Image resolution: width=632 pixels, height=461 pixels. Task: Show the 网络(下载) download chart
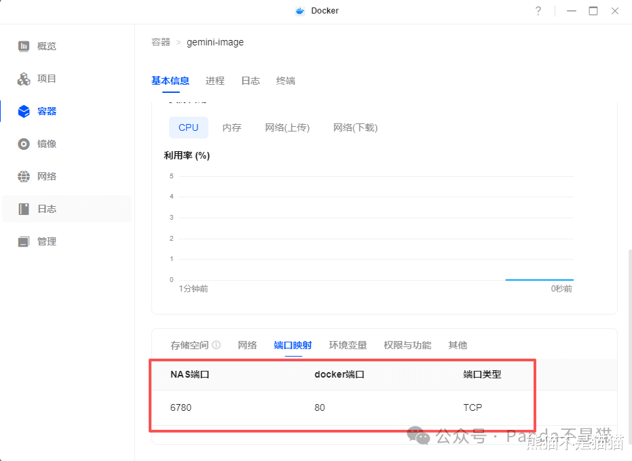coord(356,127)
